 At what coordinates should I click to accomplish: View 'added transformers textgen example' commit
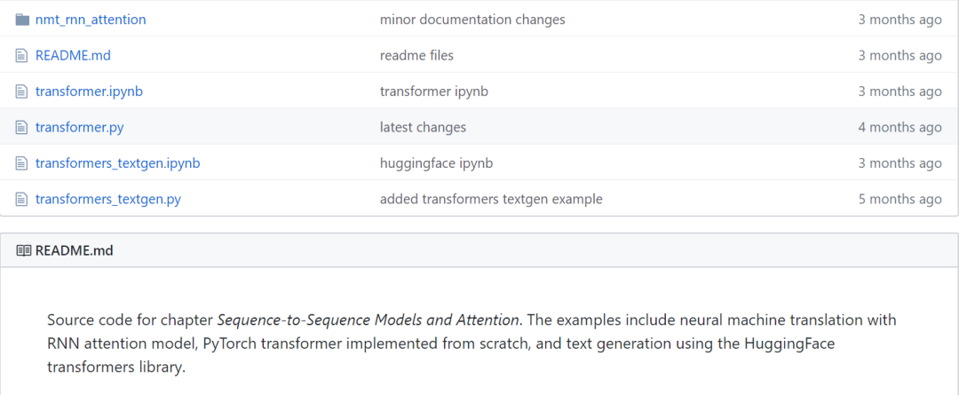(x=491, y=199)
